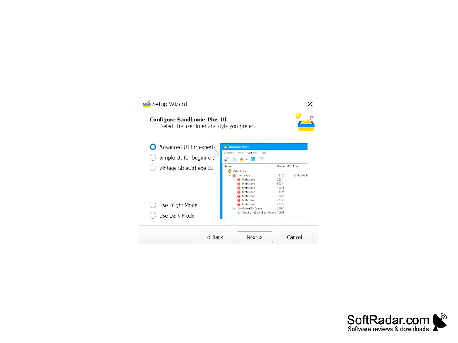Close the Setup Wizard window
Screen dimensions: 458x343
[310, 104]
